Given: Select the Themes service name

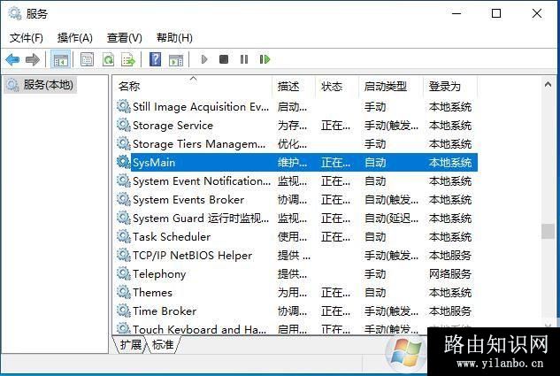Looking at the screenshot, I should click(x=152, y=293).
